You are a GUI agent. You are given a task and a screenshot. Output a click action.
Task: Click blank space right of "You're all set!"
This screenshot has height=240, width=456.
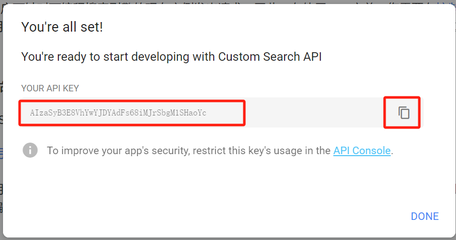251,27
